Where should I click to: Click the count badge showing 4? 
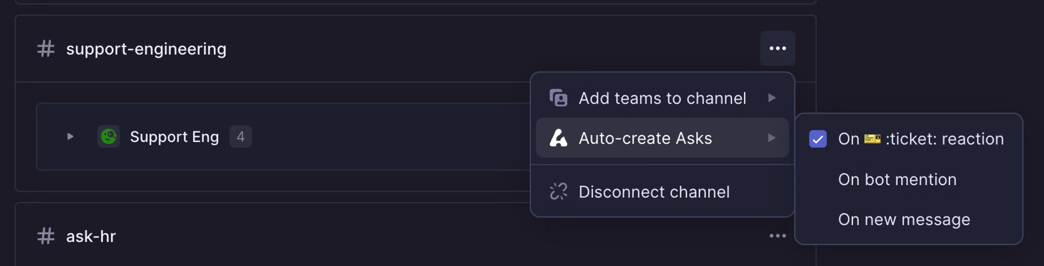point(240,137)
